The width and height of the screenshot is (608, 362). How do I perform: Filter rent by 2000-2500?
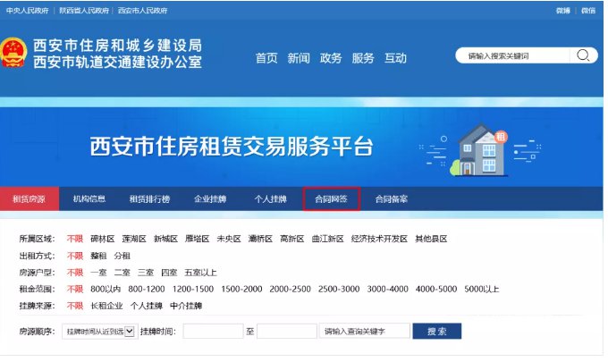[290, 289]
